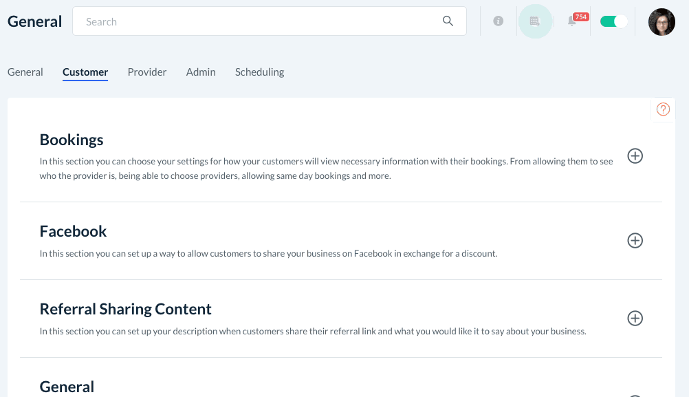Click the magnifying glass search icon
Viewport: 689px width, 397px height.
click(x=448, y=21)
